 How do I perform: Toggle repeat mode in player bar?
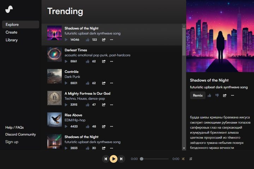[191, 159]
